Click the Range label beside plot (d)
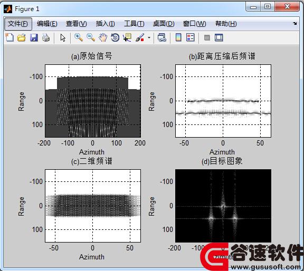This screenshot has height=271, width=304. tap(151, 206)
